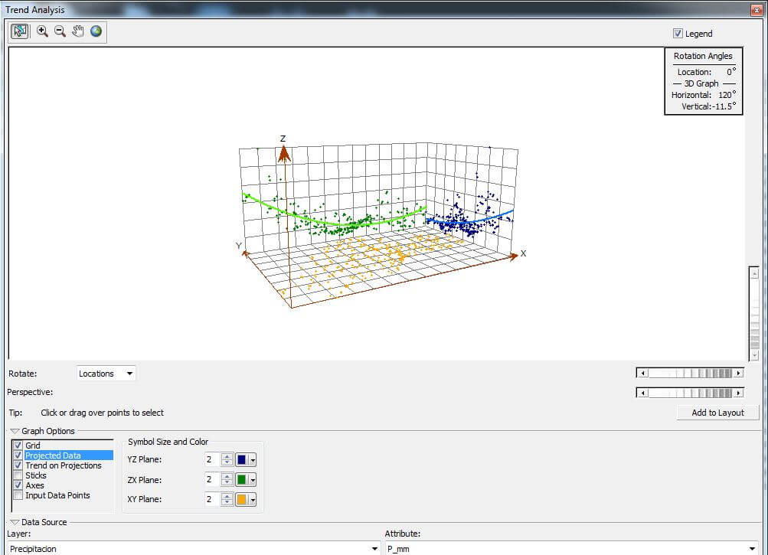Decrease XY Plane symbol size with down arrow
This screenshot has height=555, width=768.
227,502
